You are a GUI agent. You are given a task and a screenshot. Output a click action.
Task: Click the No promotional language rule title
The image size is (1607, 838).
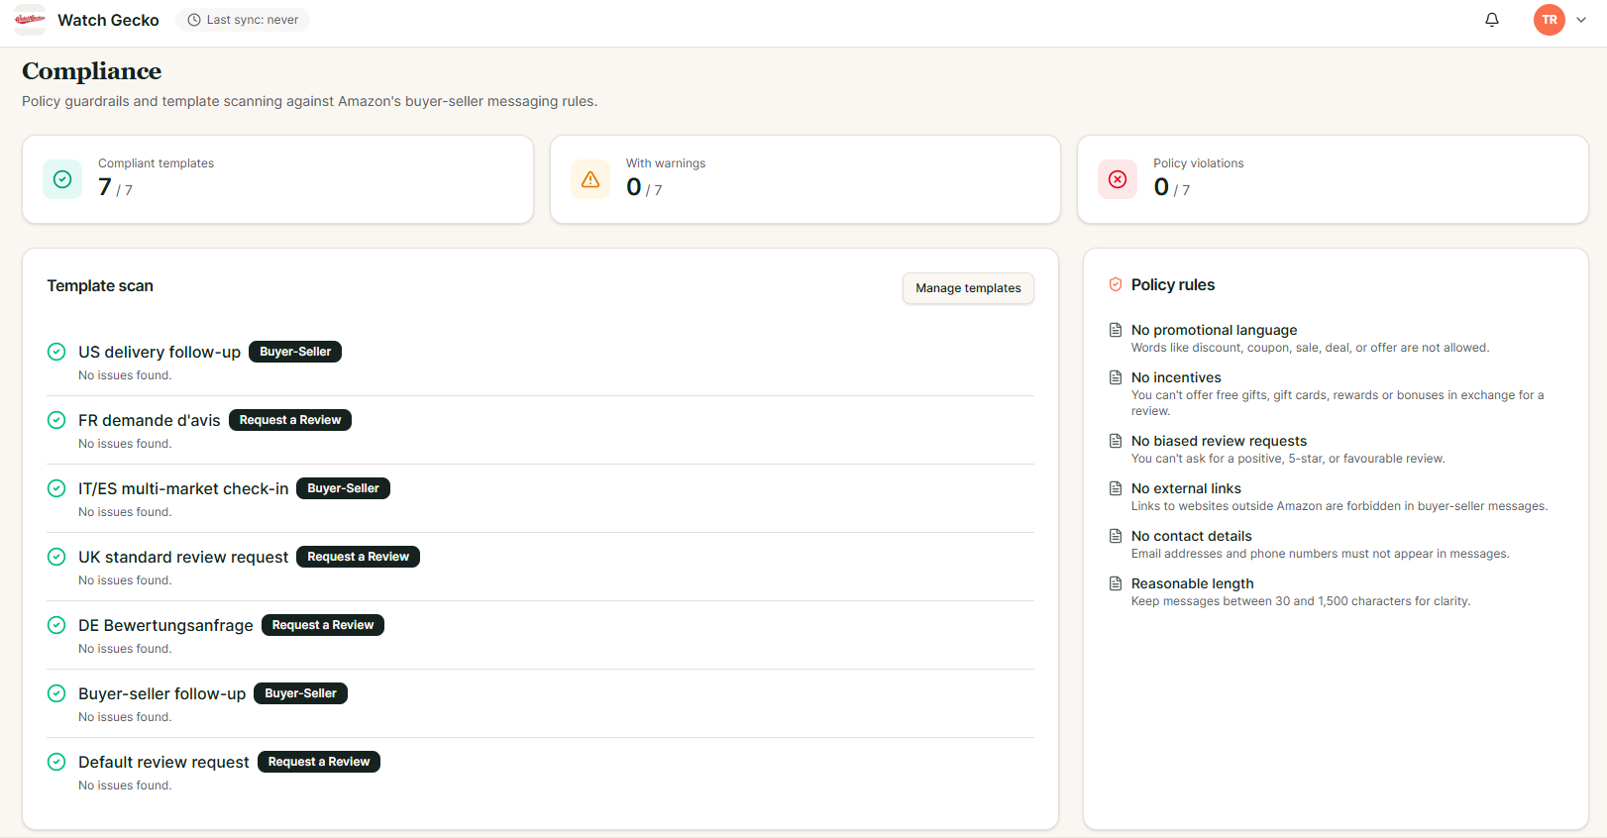click(x=1214, y=330)
